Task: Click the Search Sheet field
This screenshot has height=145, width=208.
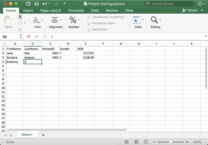Action: point(169,4)
